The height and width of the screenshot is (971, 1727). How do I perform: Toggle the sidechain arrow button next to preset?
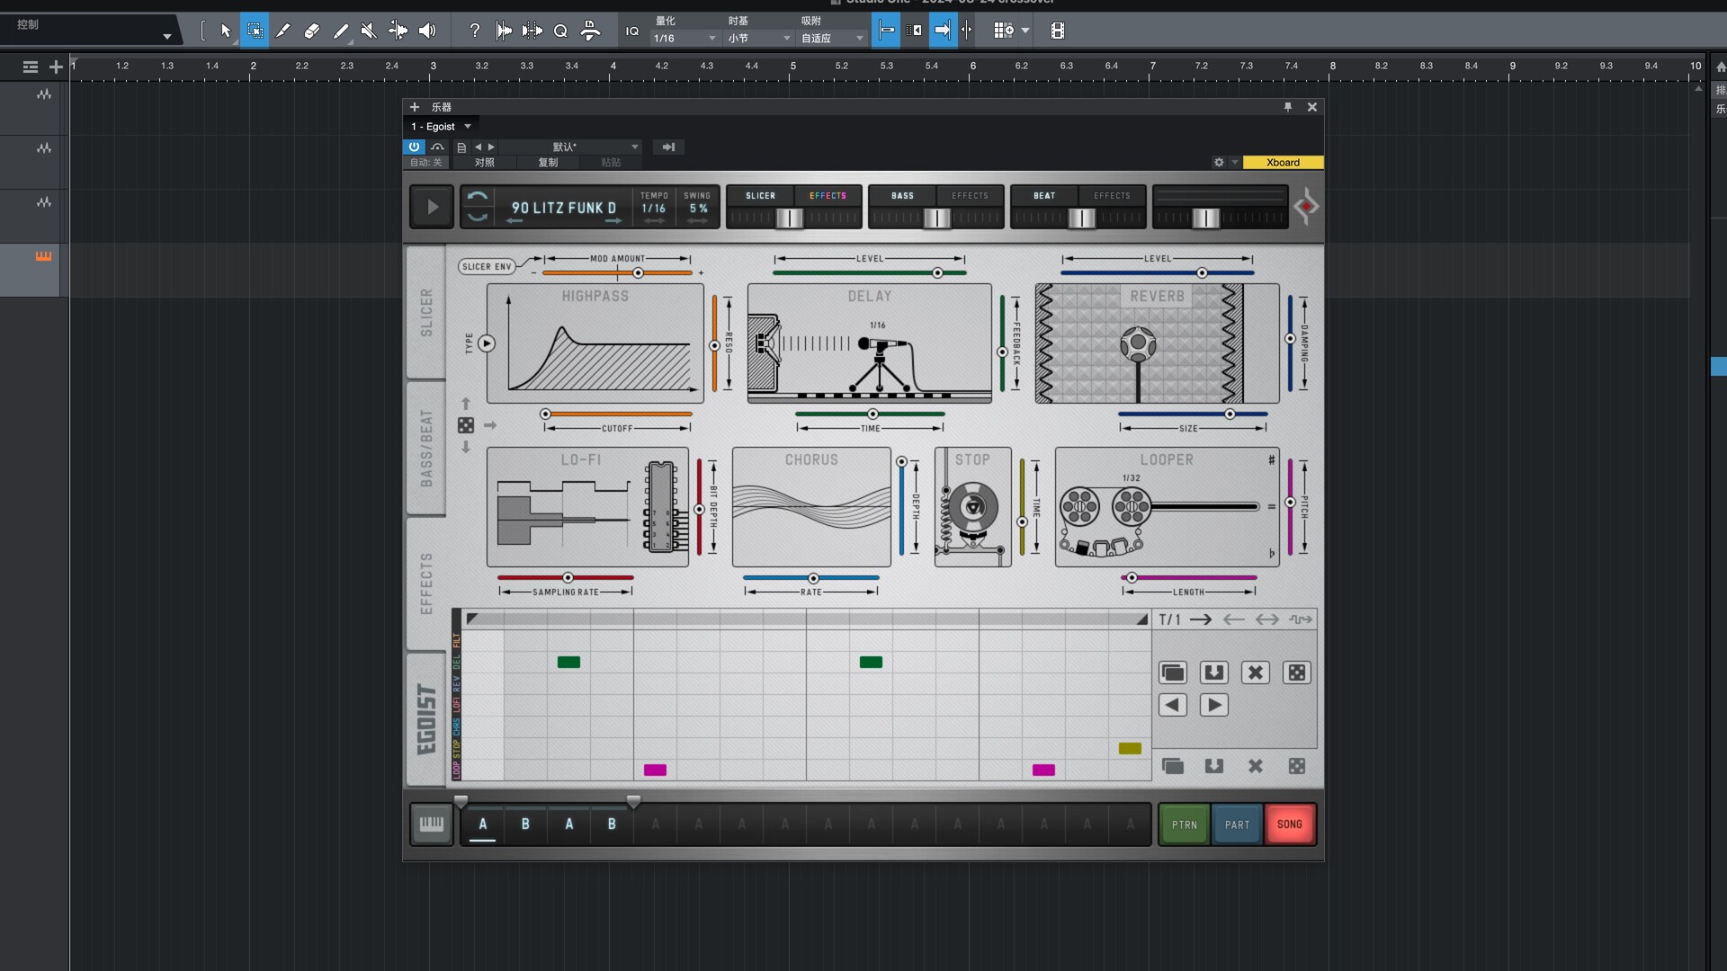coord(668,147)
